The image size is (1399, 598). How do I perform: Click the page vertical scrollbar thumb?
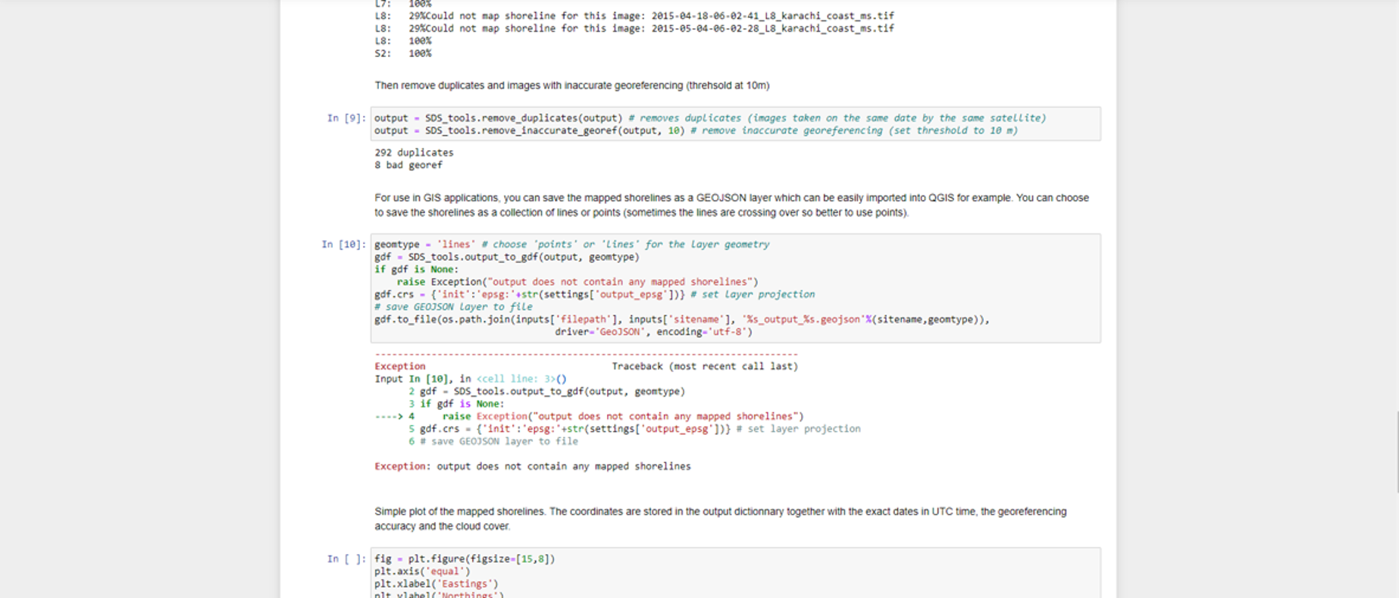[1397, 452]
